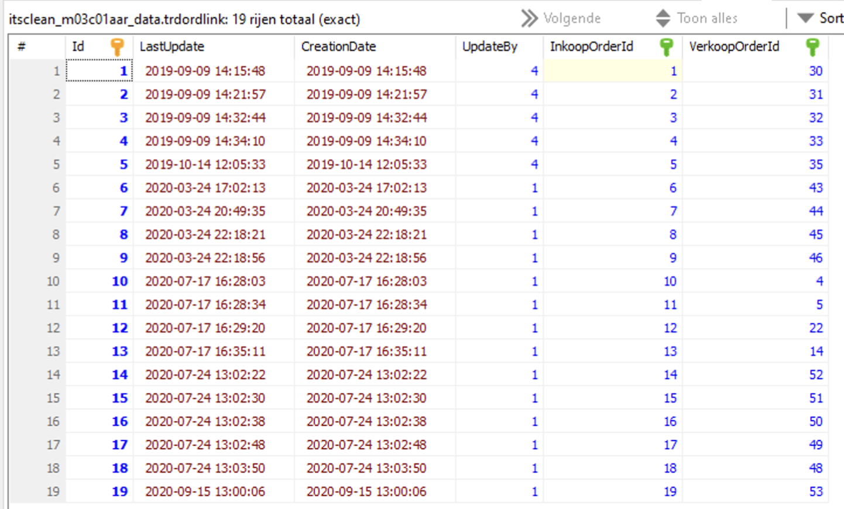
Task: Click the Toon alles up-down arrows icon
Action: pyautogui.click(x=663, y=19)
